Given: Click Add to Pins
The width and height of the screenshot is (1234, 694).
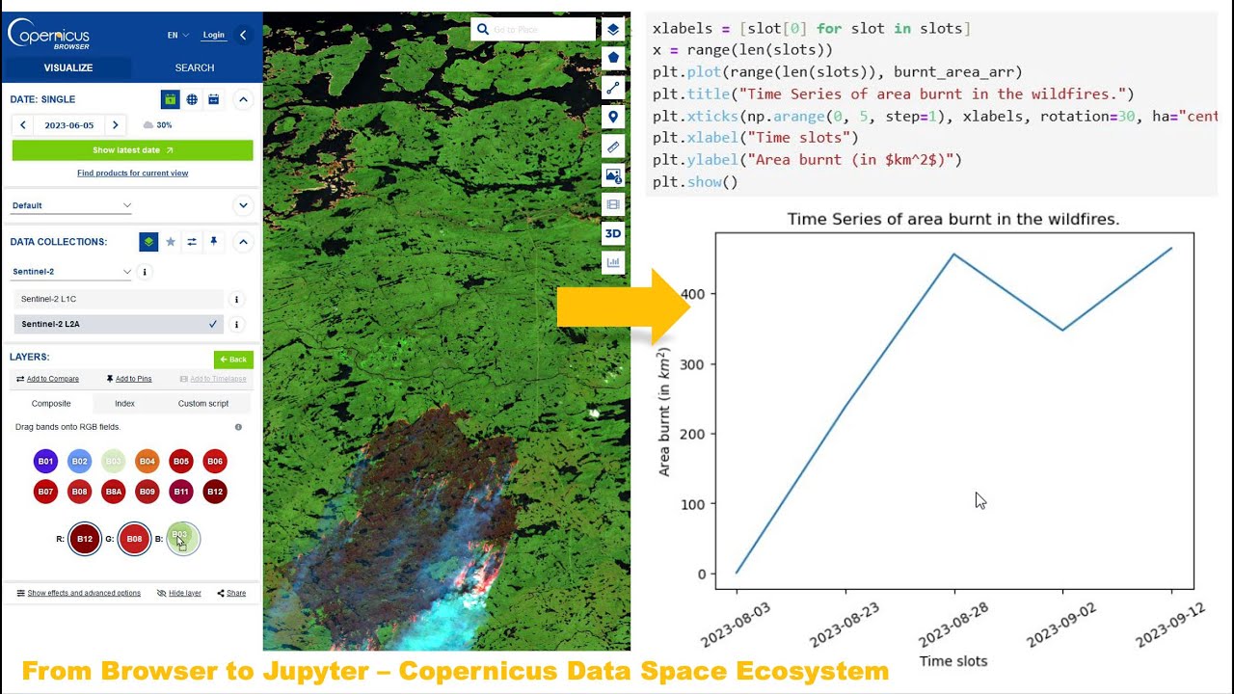Looking at the screenshot, I should tap(129, 379).
